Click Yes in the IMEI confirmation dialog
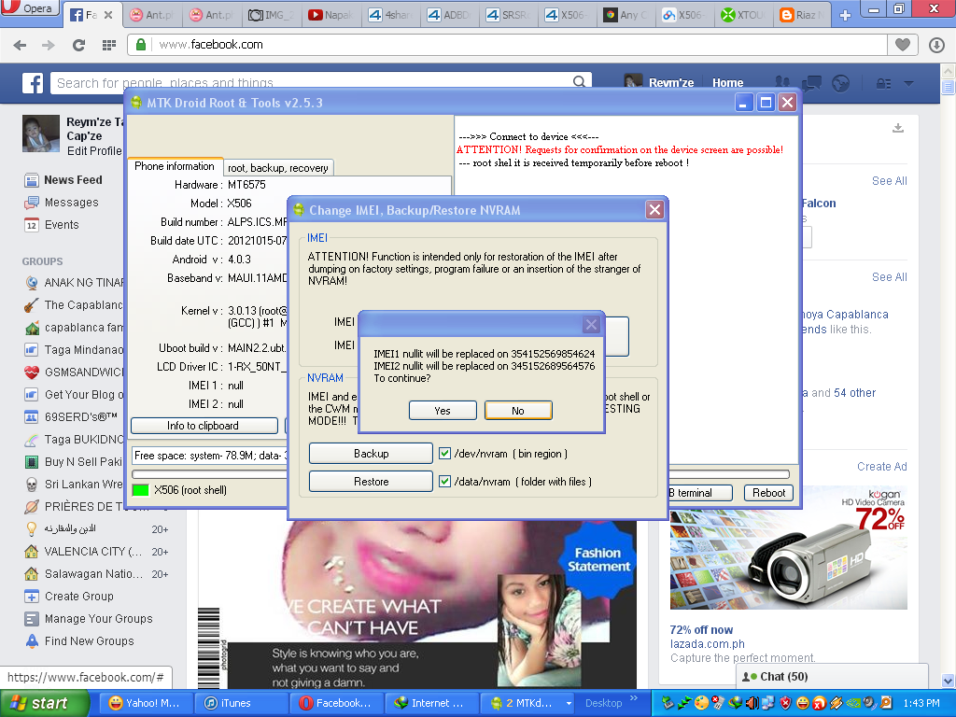The height and width of the screenshot is (717, 956). tap(443, 411)
